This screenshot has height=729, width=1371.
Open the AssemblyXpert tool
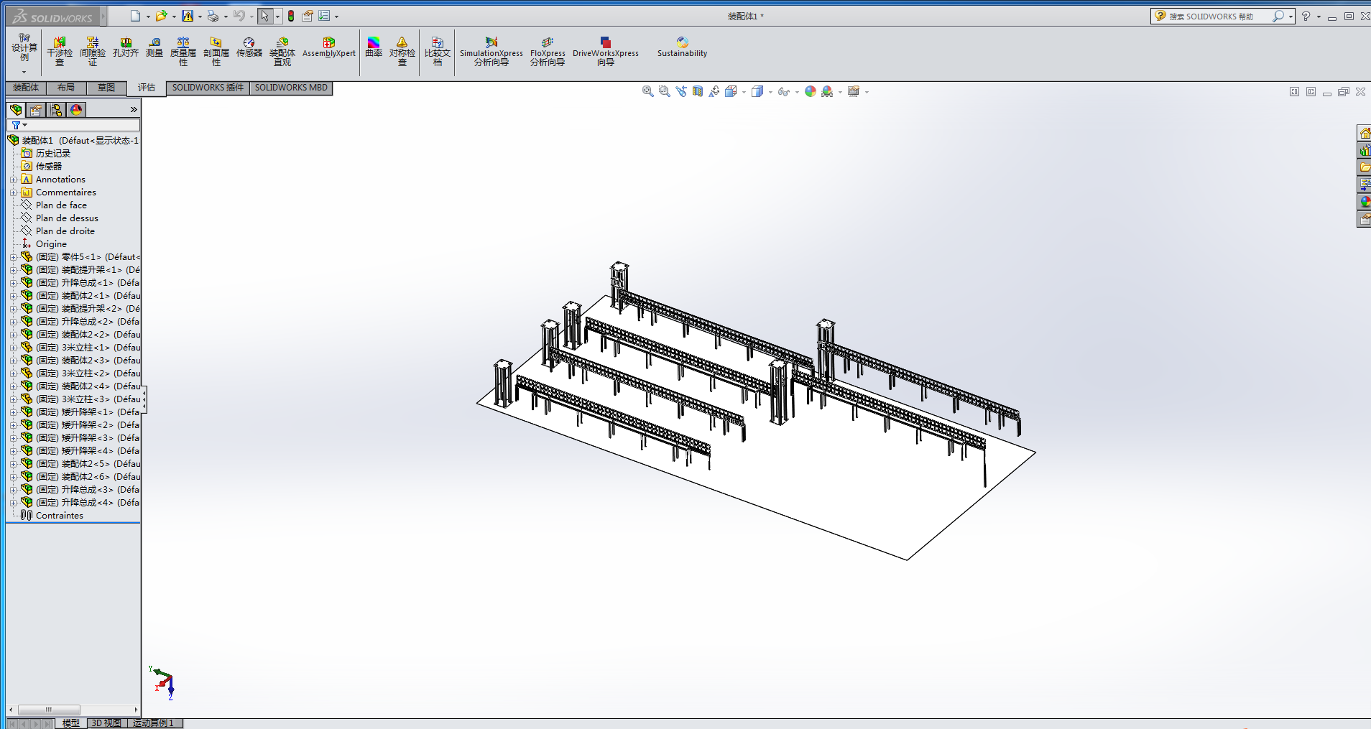(x=328, y=47)
